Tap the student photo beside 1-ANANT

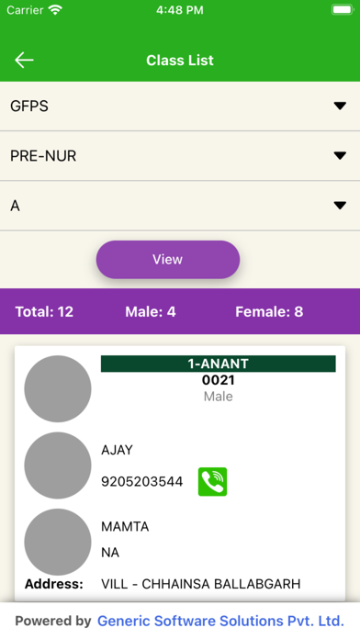click(x=58, y=388)
